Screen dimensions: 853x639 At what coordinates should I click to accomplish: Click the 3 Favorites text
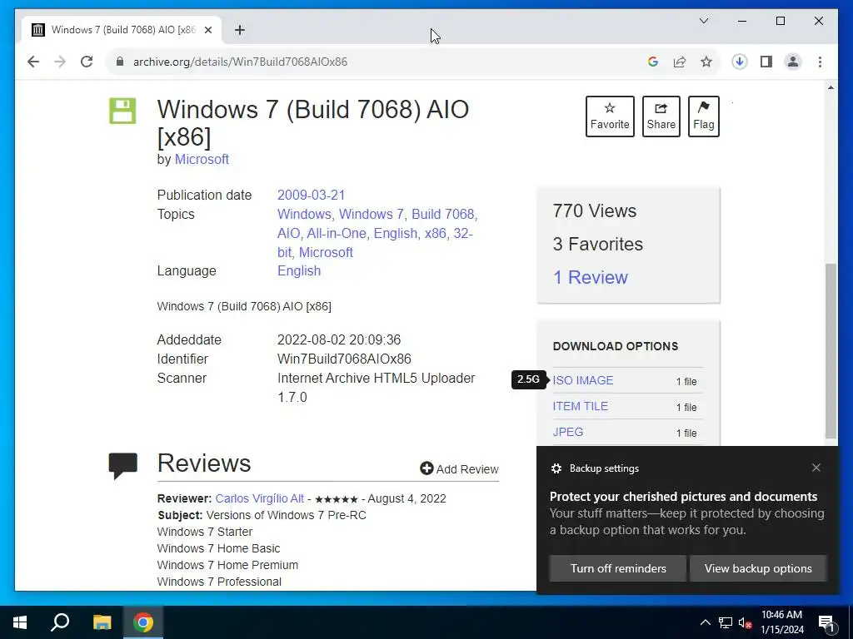point(598,244)
